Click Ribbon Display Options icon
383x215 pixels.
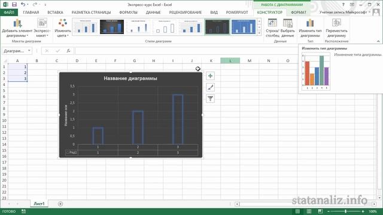352,4
